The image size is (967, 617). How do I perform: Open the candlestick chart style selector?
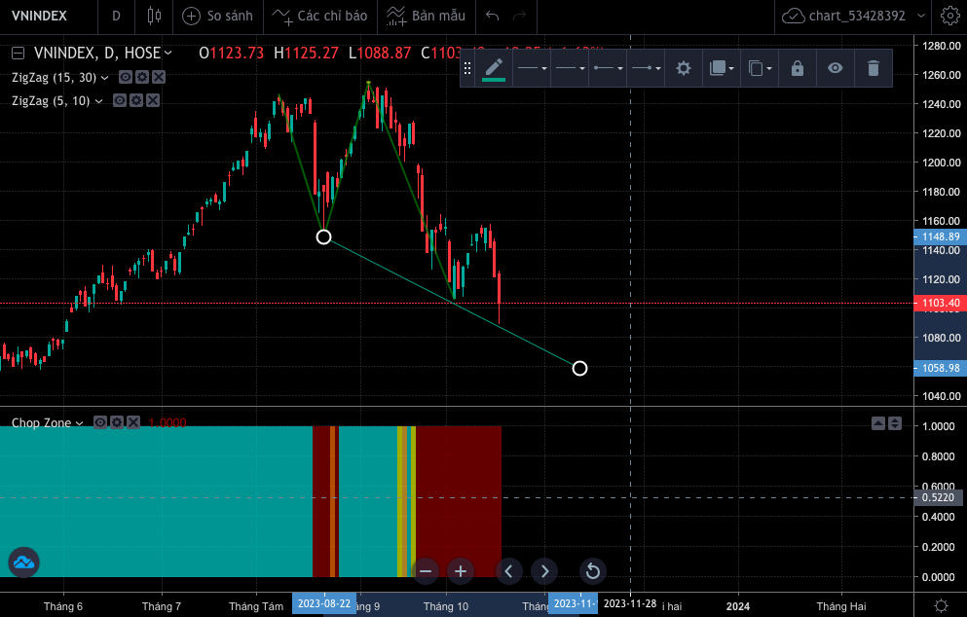click(154, 16)
